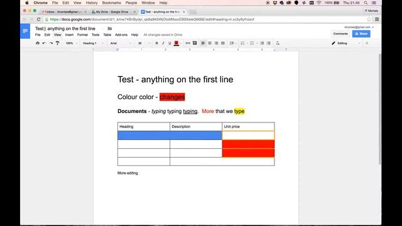Open the Docs View menu
The image size is (402, 226).
pos(57,35)
